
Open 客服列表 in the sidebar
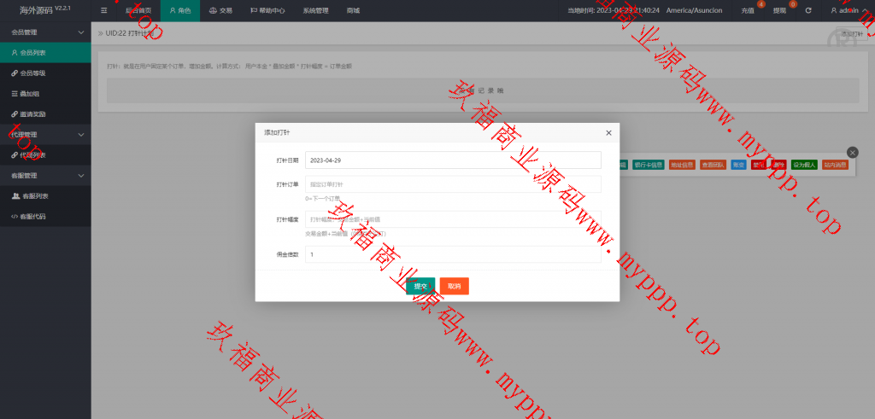(x=34, y=196)
